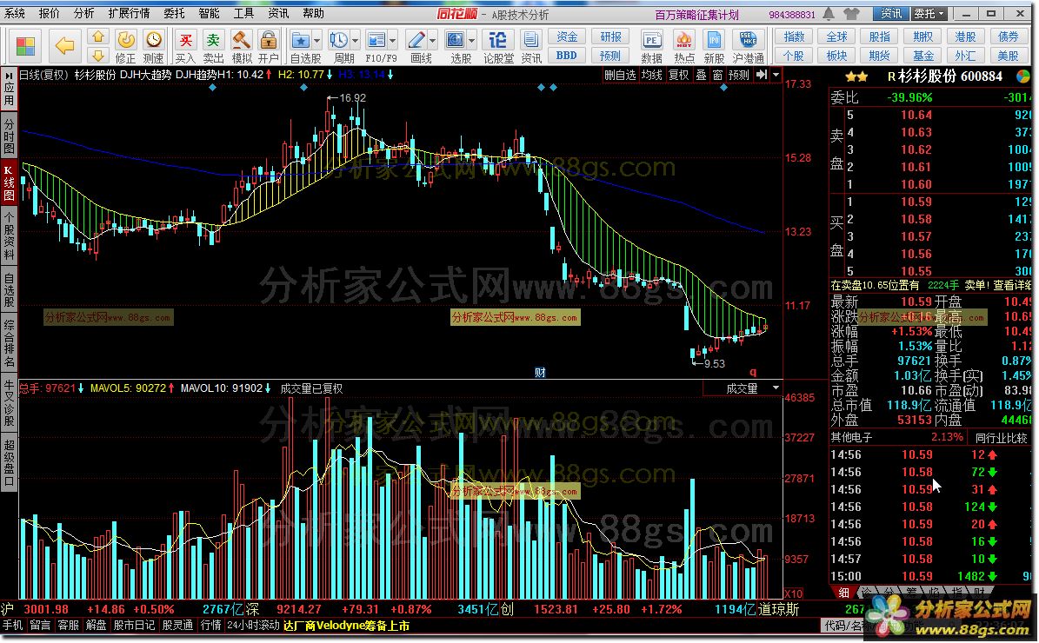
Task: Toggle the X10 volume scale button
Action: [x=794, y=593]
